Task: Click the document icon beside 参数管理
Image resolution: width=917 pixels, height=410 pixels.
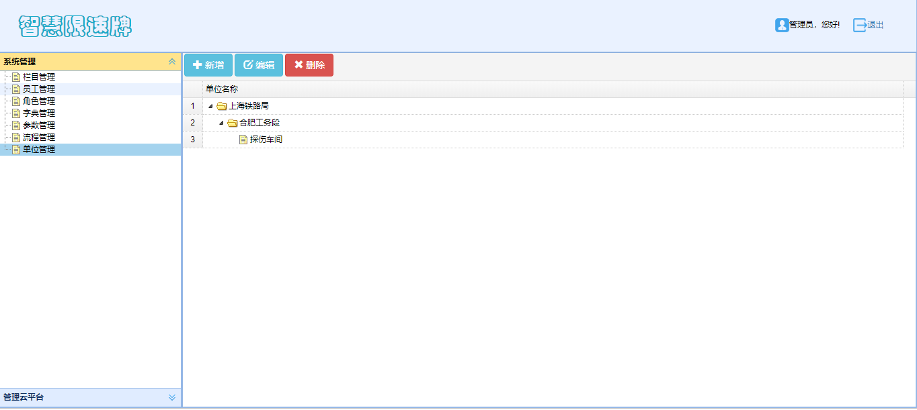Action: point(16,125)
